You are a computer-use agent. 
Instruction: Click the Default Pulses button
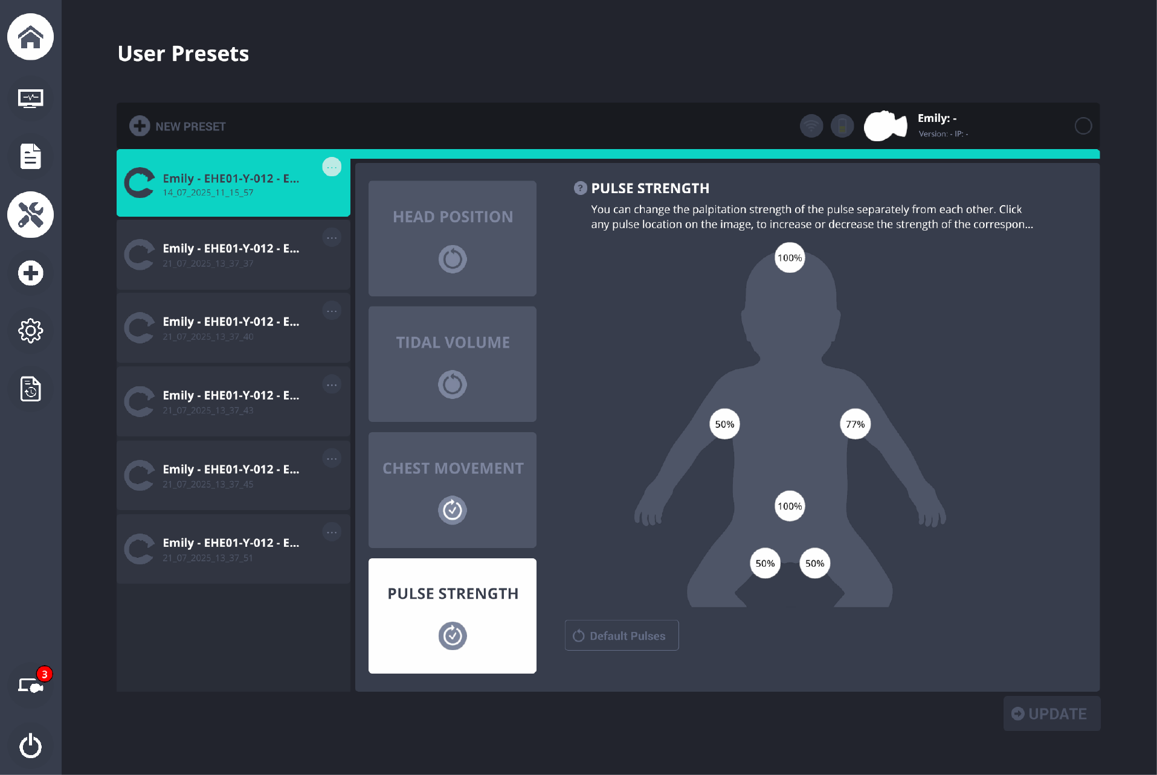pos(621,636)
